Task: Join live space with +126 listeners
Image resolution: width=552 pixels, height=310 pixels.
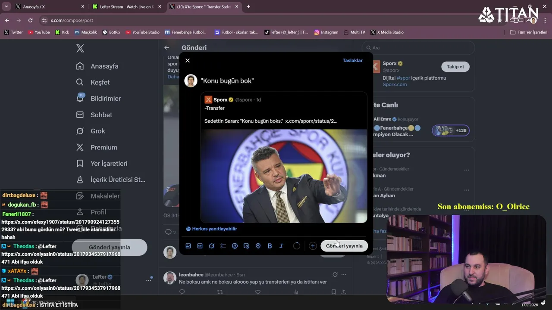Action: (x=451, y=130)
